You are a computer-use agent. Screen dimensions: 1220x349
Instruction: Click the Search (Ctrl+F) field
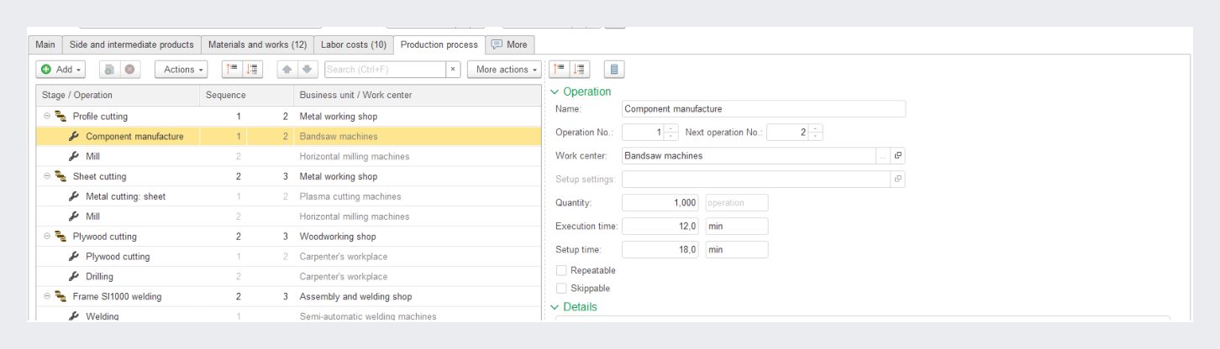[385, 70]
